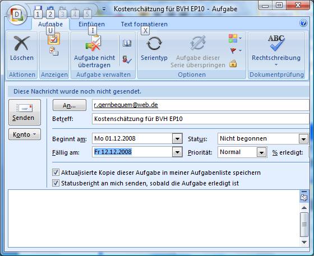The height and width of the screenshot is (256, 314).
Task: Click the info bar 'Diese Nachricht wurde noch nicht gesendet'
Action: click(x=158, y=91)
